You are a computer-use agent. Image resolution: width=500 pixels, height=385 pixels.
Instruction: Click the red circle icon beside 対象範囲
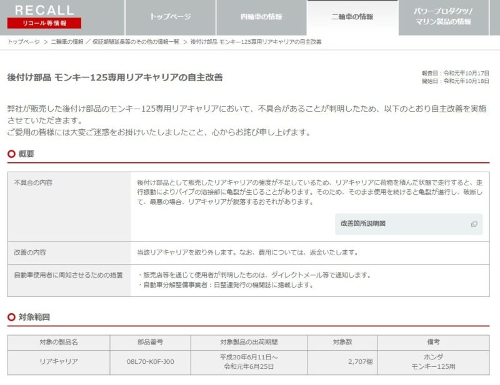[x=11, y=318]
